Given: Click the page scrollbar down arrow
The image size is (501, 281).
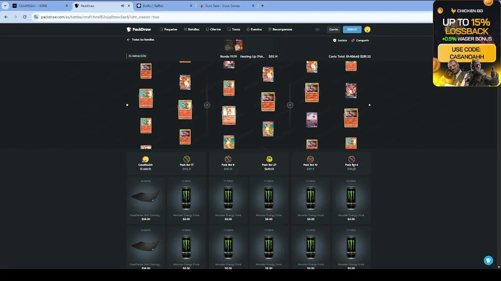Looking at the screenshot, I should pos(499,267).
